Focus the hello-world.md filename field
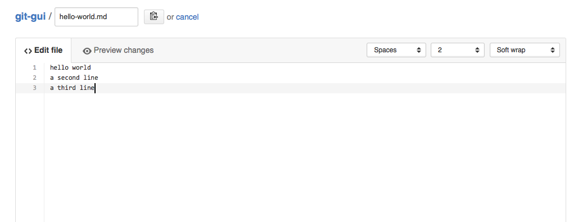Viewport: 587px width, 222px height. pos(96,17)
